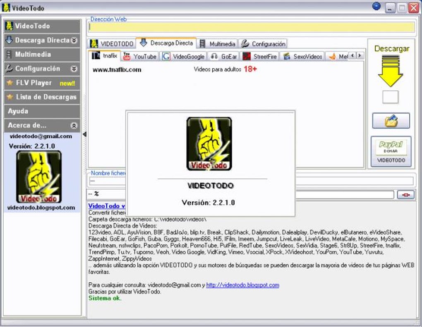Click the VideoTodo fist logo in sidebar
Image resolution: width=422 pixels, height=327 pixels.
39,177
